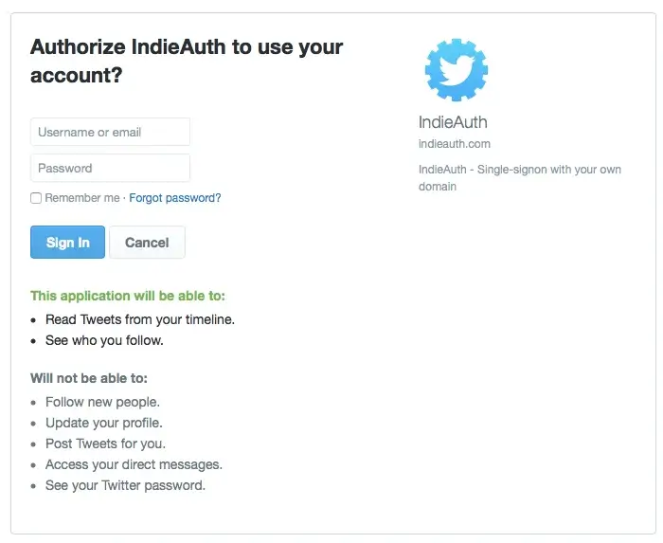Image resolution: width=663 pixels, height=543 pixels.
Task: Select the Read Tweets from your timeline item
Action: [140, 319]
